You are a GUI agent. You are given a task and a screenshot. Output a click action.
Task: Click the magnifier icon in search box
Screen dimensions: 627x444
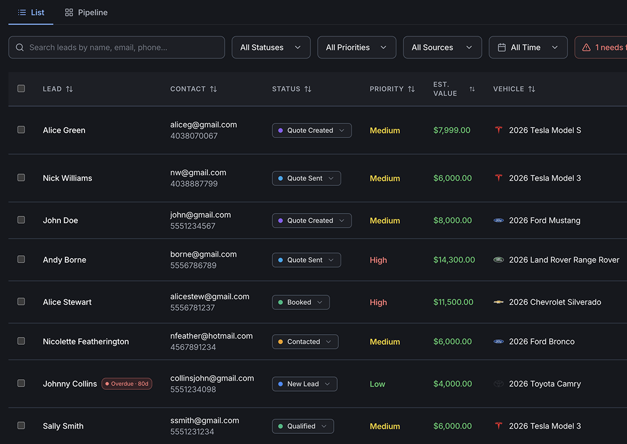(x=20, y=47)
